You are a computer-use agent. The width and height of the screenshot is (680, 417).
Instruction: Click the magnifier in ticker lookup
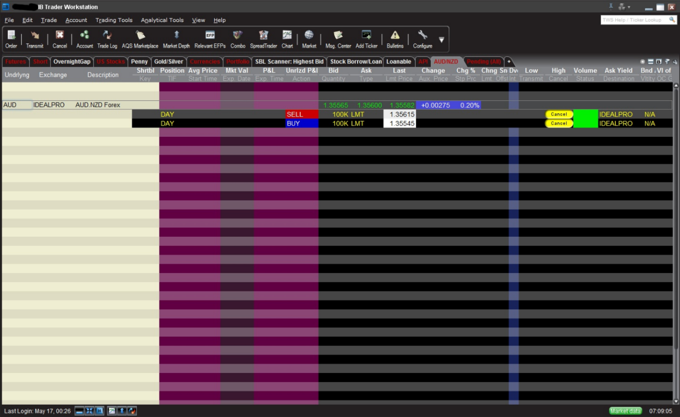coord(672,20)
